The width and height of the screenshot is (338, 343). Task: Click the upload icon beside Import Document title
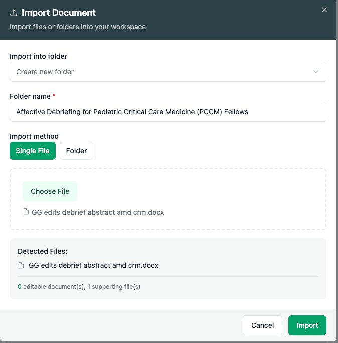(x=14, y=13)
